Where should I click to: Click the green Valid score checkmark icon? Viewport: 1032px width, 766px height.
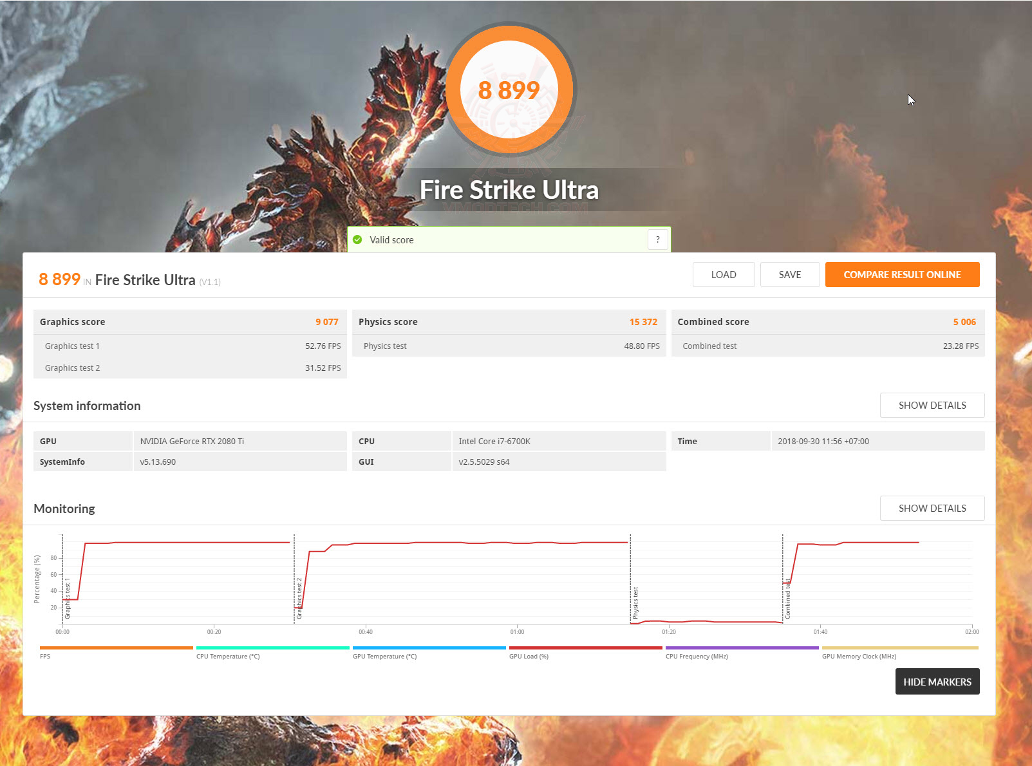(x=357, y=239)
